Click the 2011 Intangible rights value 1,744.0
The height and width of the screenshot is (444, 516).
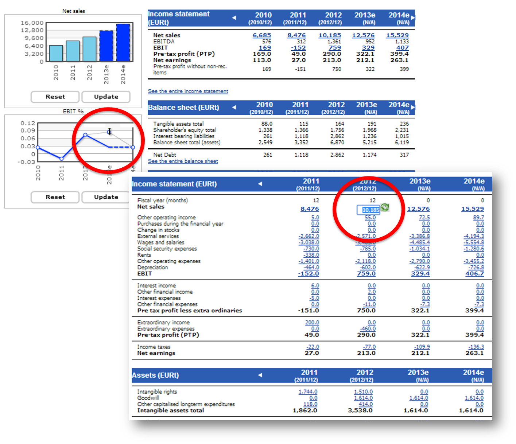click(308, 392)
